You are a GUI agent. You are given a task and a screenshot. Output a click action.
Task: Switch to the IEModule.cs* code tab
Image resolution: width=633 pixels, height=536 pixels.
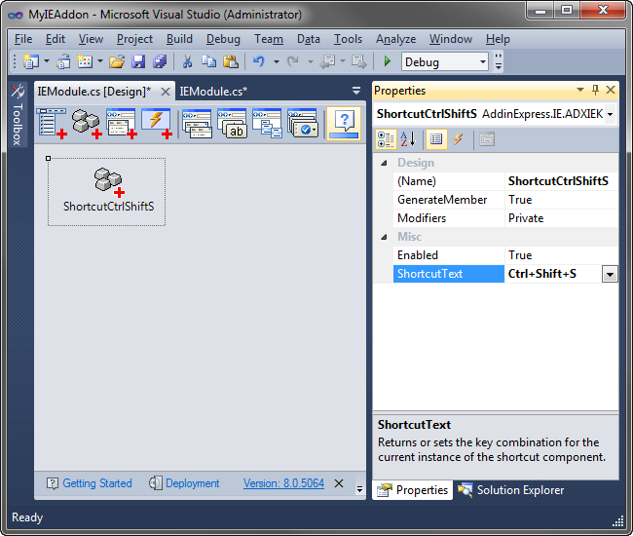213,92
